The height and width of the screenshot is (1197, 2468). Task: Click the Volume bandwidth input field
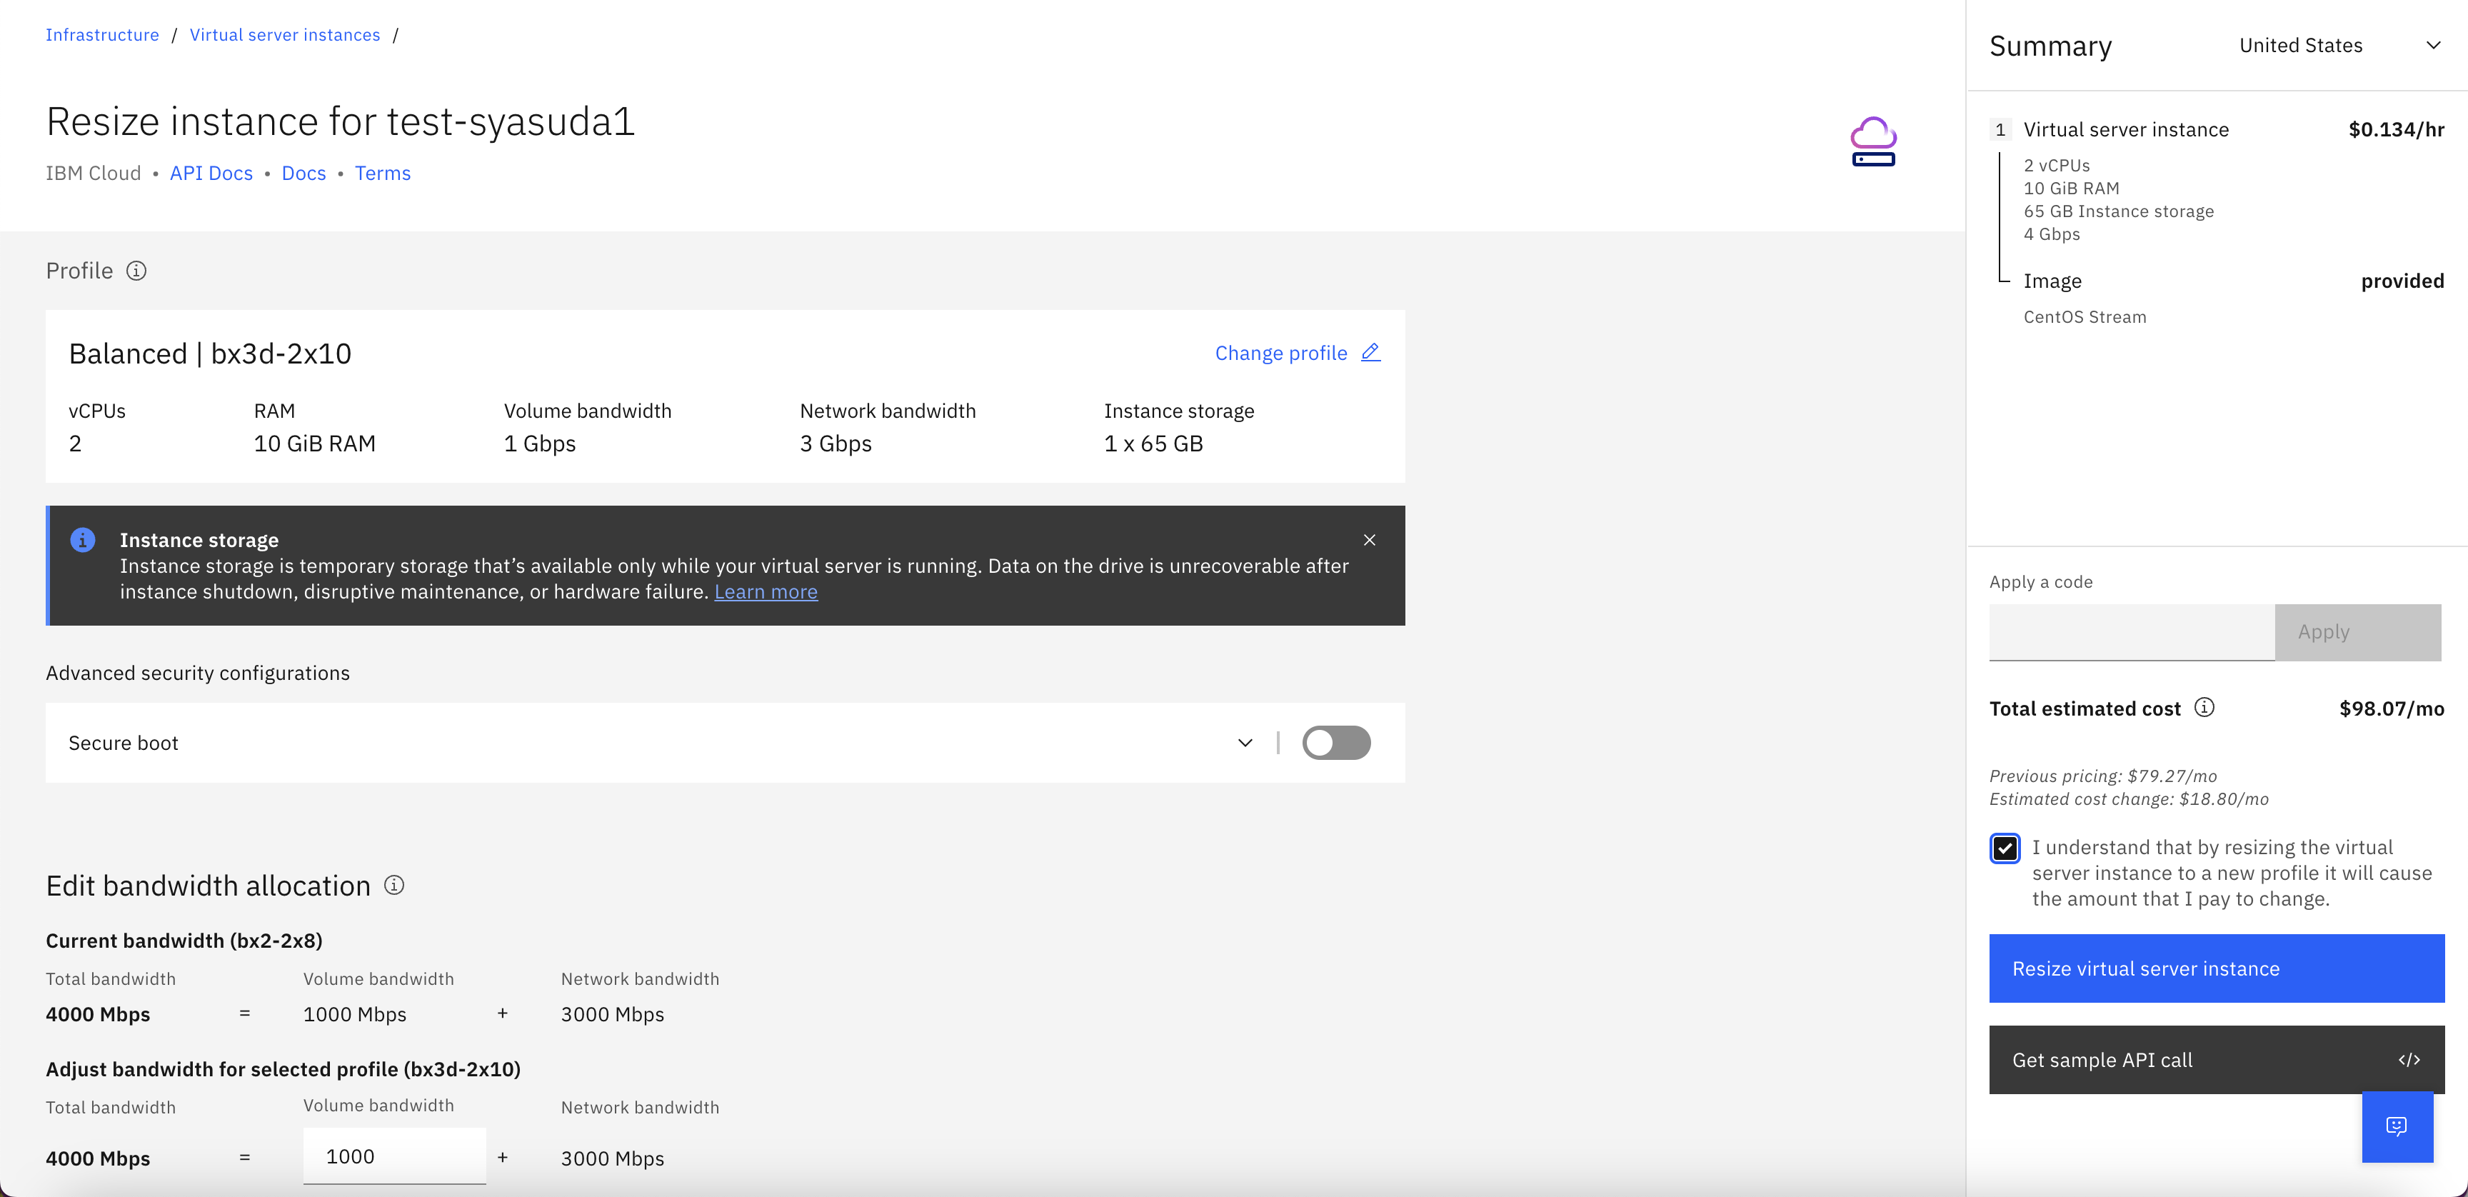(393, 1156)
